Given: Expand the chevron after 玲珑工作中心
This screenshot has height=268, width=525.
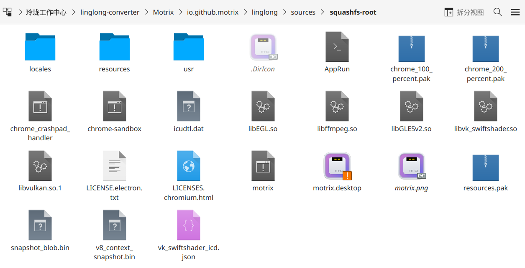Looking at the screenshot, I should click(x=74, y=12).
